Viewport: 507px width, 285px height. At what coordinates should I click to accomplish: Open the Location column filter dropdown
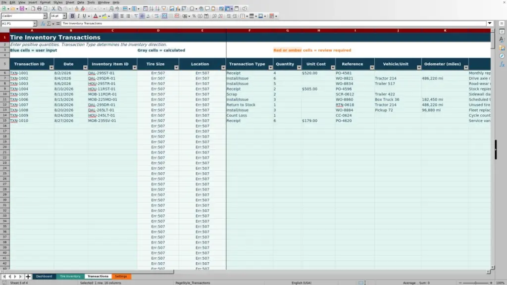tap(223, 67)
